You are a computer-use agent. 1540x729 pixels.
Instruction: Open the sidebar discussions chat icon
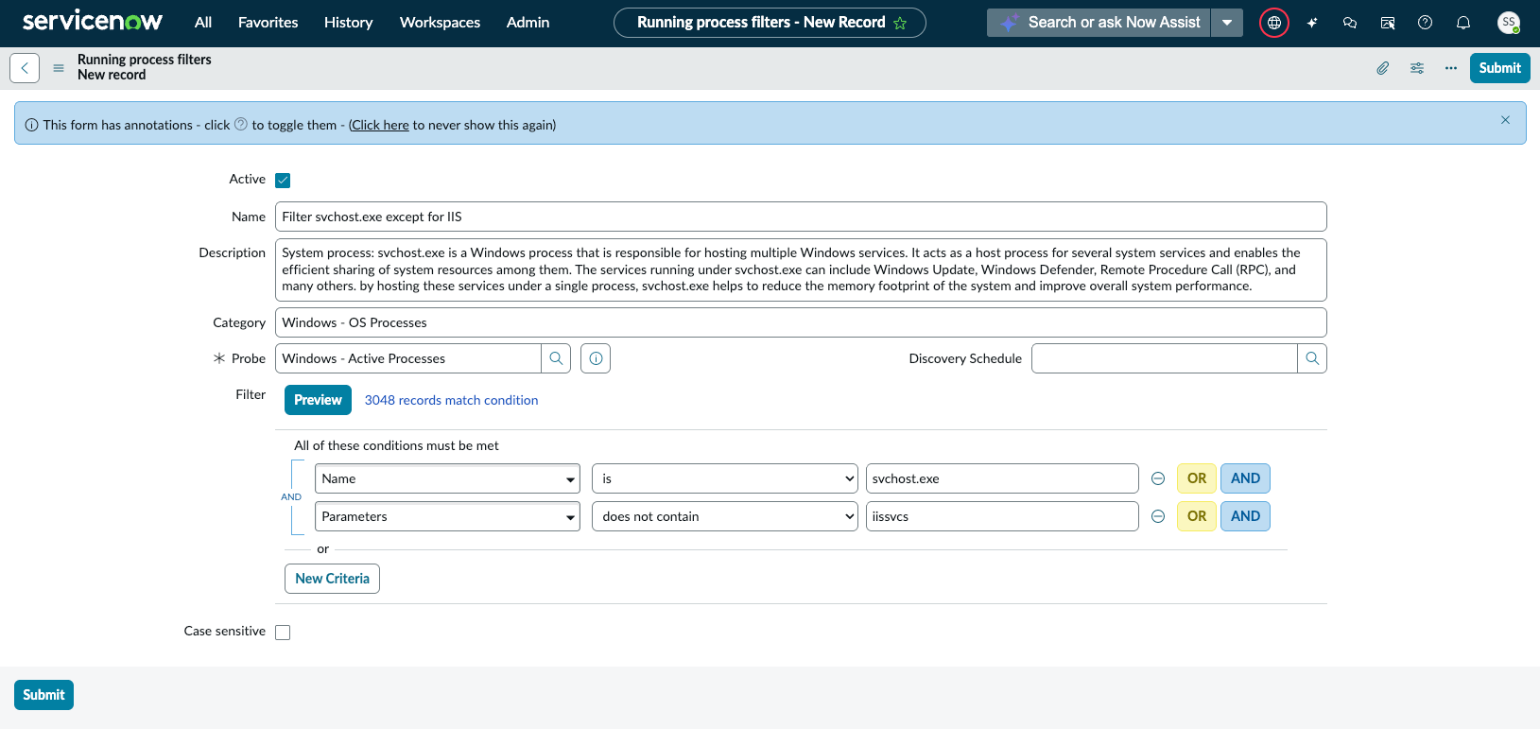click(x=1350, y=23)
